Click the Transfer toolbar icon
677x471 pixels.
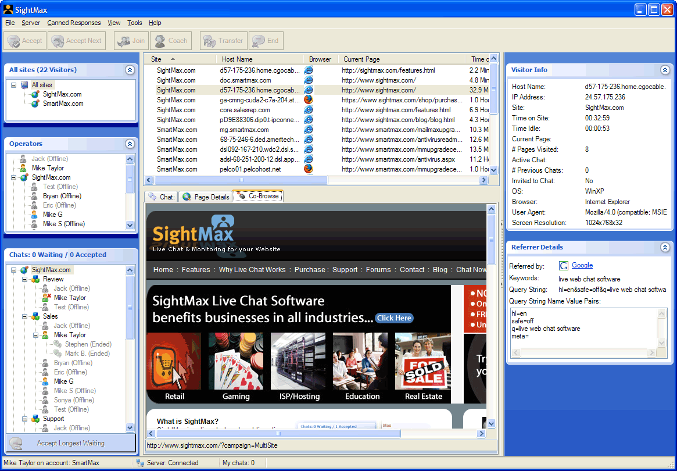[x=209, y=41]
